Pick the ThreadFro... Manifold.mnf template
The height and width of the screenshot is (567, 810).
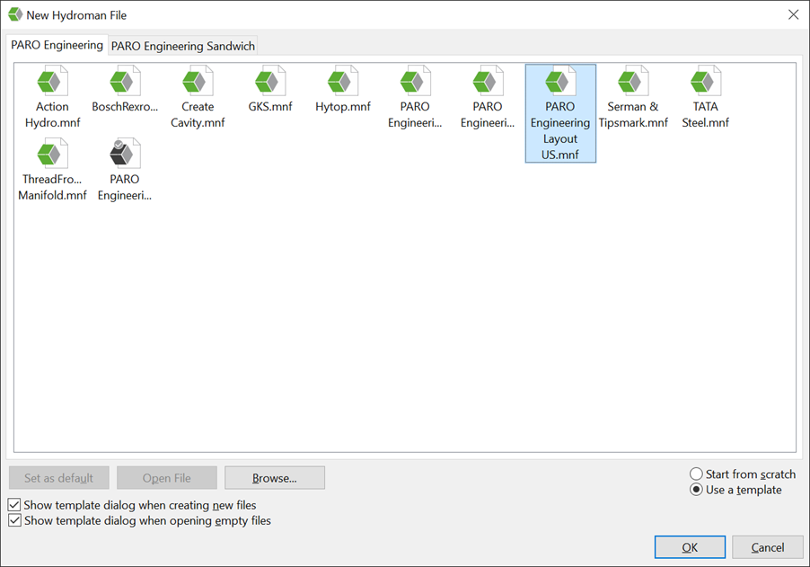pyautogui.click(x=52, y=170)
